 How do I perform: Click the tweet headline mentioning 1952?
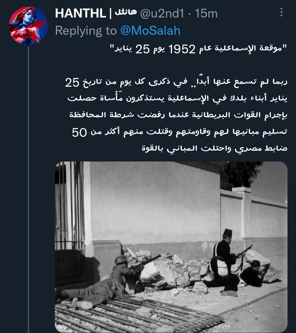[198, 49]
